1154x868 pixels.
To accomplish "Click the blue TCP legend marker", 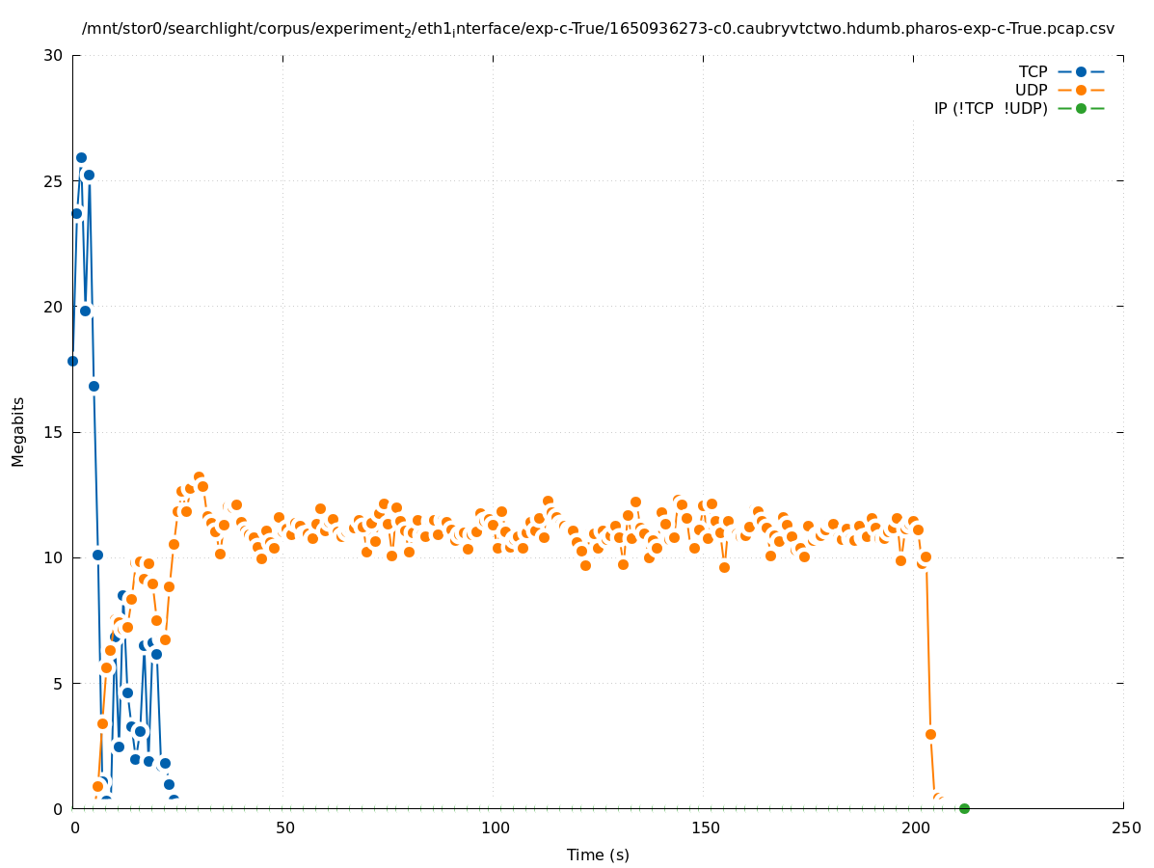I will point(1081,71).
